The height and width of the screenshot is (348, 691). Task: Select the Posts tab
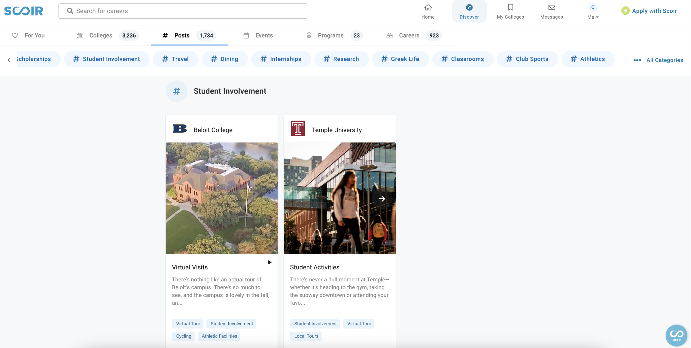coord(190,35)
